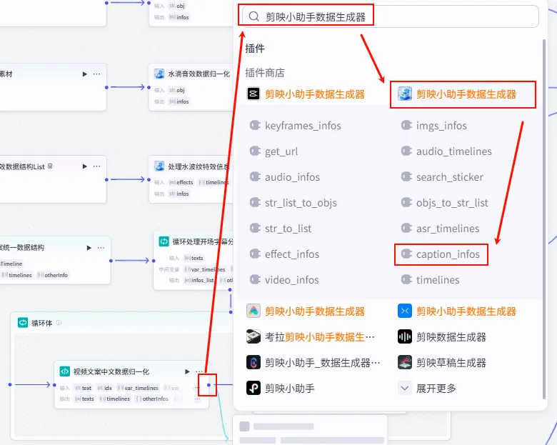The height and width of the screenshot is (445, 557).
Task: Run the 视频文案中文数据归一化 node
Action: [x=187, y=371]
